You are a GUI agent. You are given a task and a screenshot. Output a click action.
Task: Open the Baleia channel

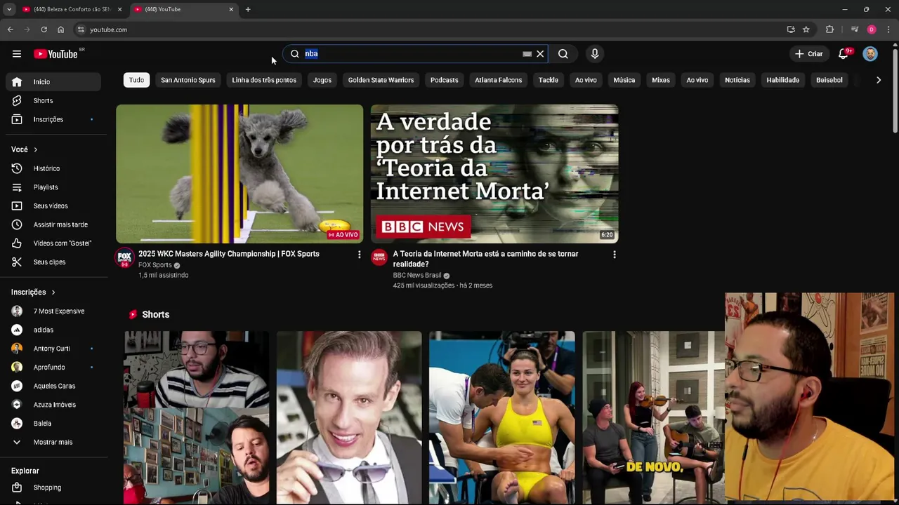point(53,424)
